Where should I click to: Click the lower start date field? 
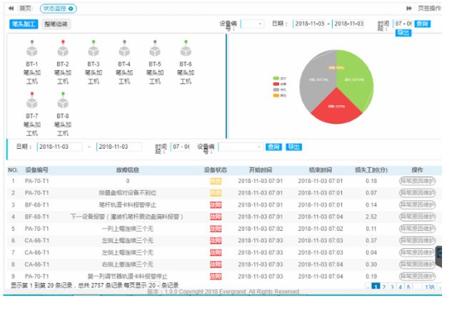(59, 147)
